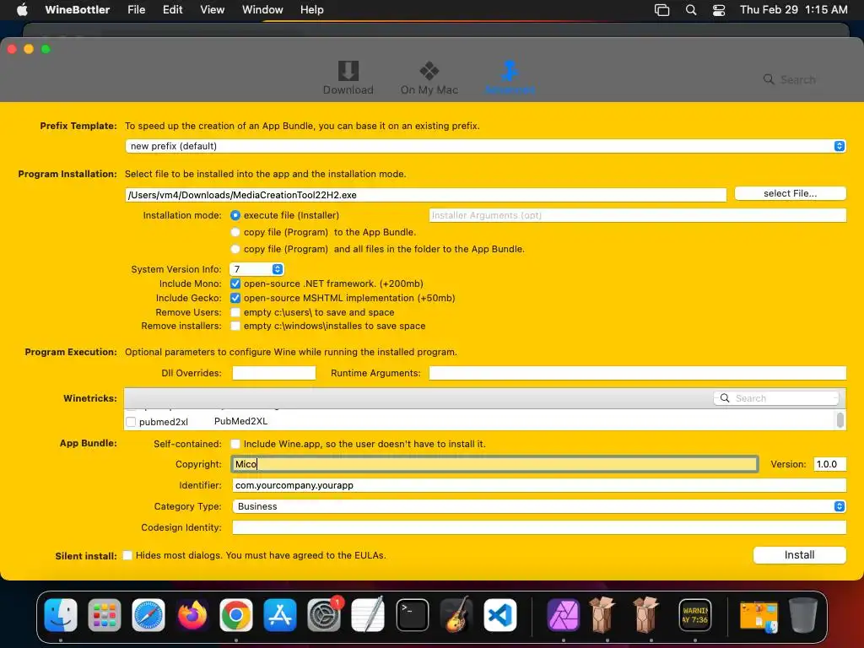Open Spotlight search in the menu bar

tap(691, 10)
